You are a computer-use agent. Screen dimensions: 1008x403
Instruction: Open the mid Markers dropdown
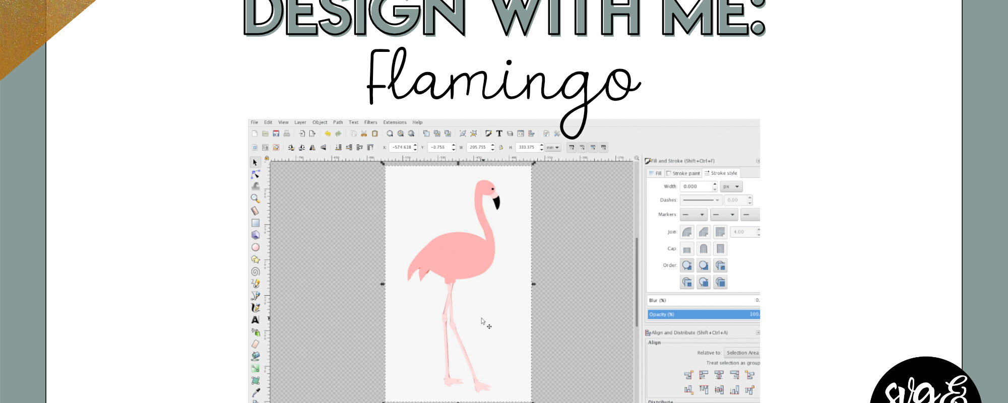pyautogui.click(x=724, y=215)
